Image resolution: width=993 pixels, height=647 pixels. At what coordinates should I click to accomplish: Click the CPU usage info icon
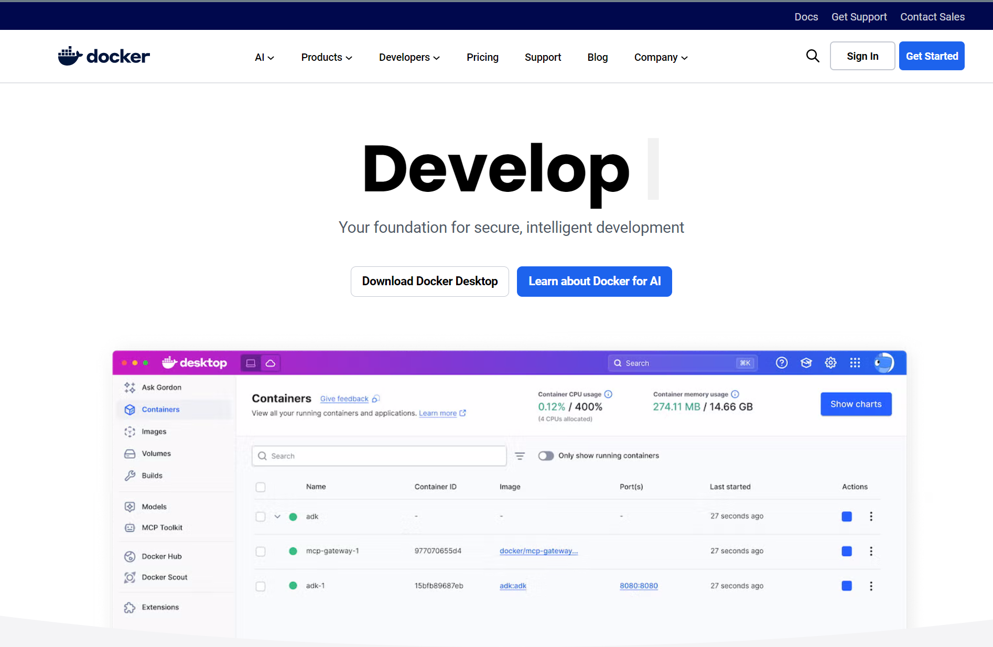point(608,394)
